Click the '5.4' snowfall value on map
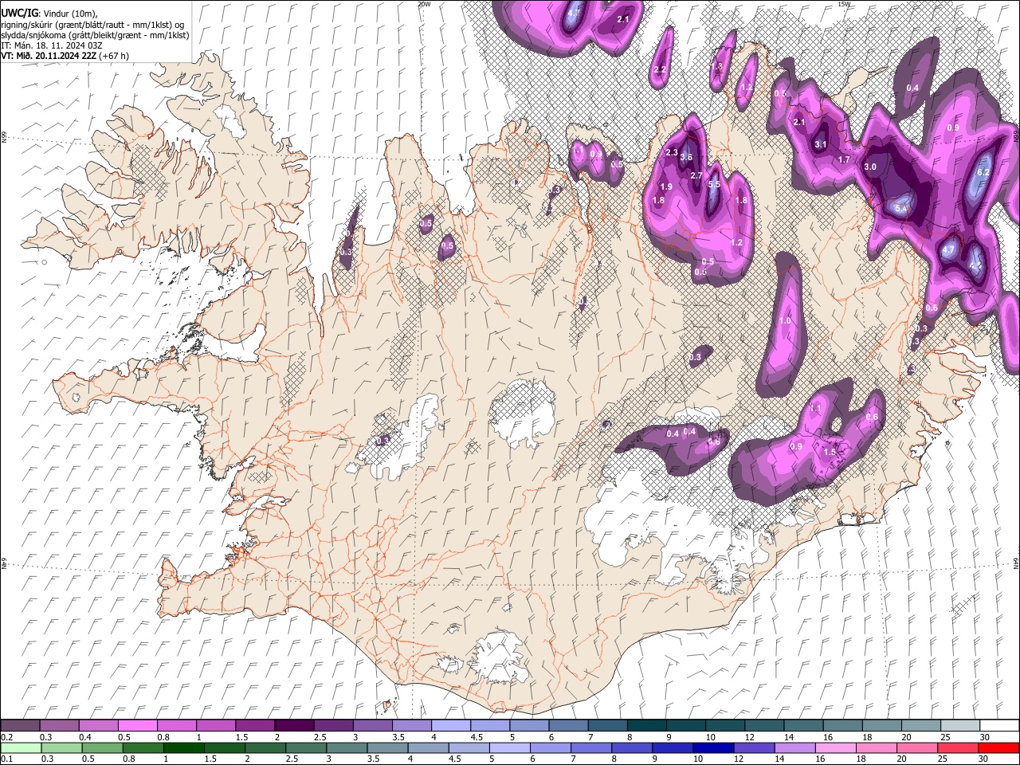The width and height of the screenshot is (1020, 765). click(901, 209)
